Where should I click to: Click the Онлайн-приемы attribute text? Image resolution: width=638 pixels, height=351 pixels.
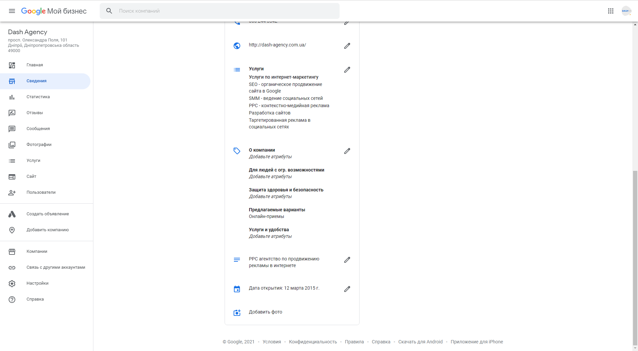[266, 216]
